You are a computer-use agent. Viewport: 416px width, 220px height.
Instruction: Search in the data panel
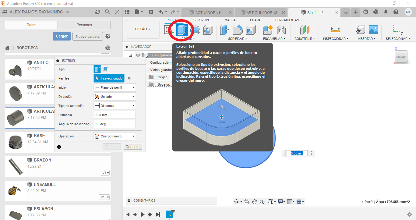[107, 12]
